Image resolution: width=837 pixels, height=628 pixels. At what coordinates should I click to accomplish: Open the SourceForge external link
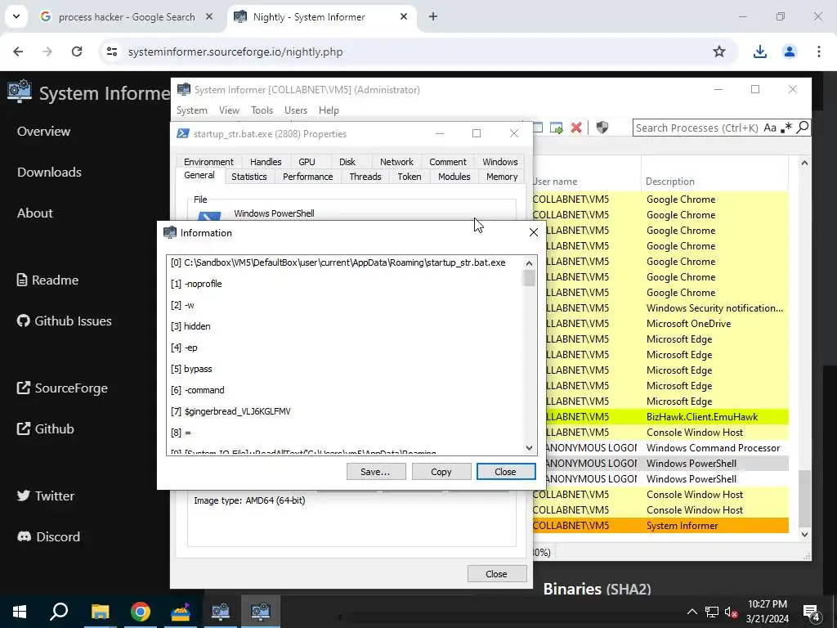62,388
